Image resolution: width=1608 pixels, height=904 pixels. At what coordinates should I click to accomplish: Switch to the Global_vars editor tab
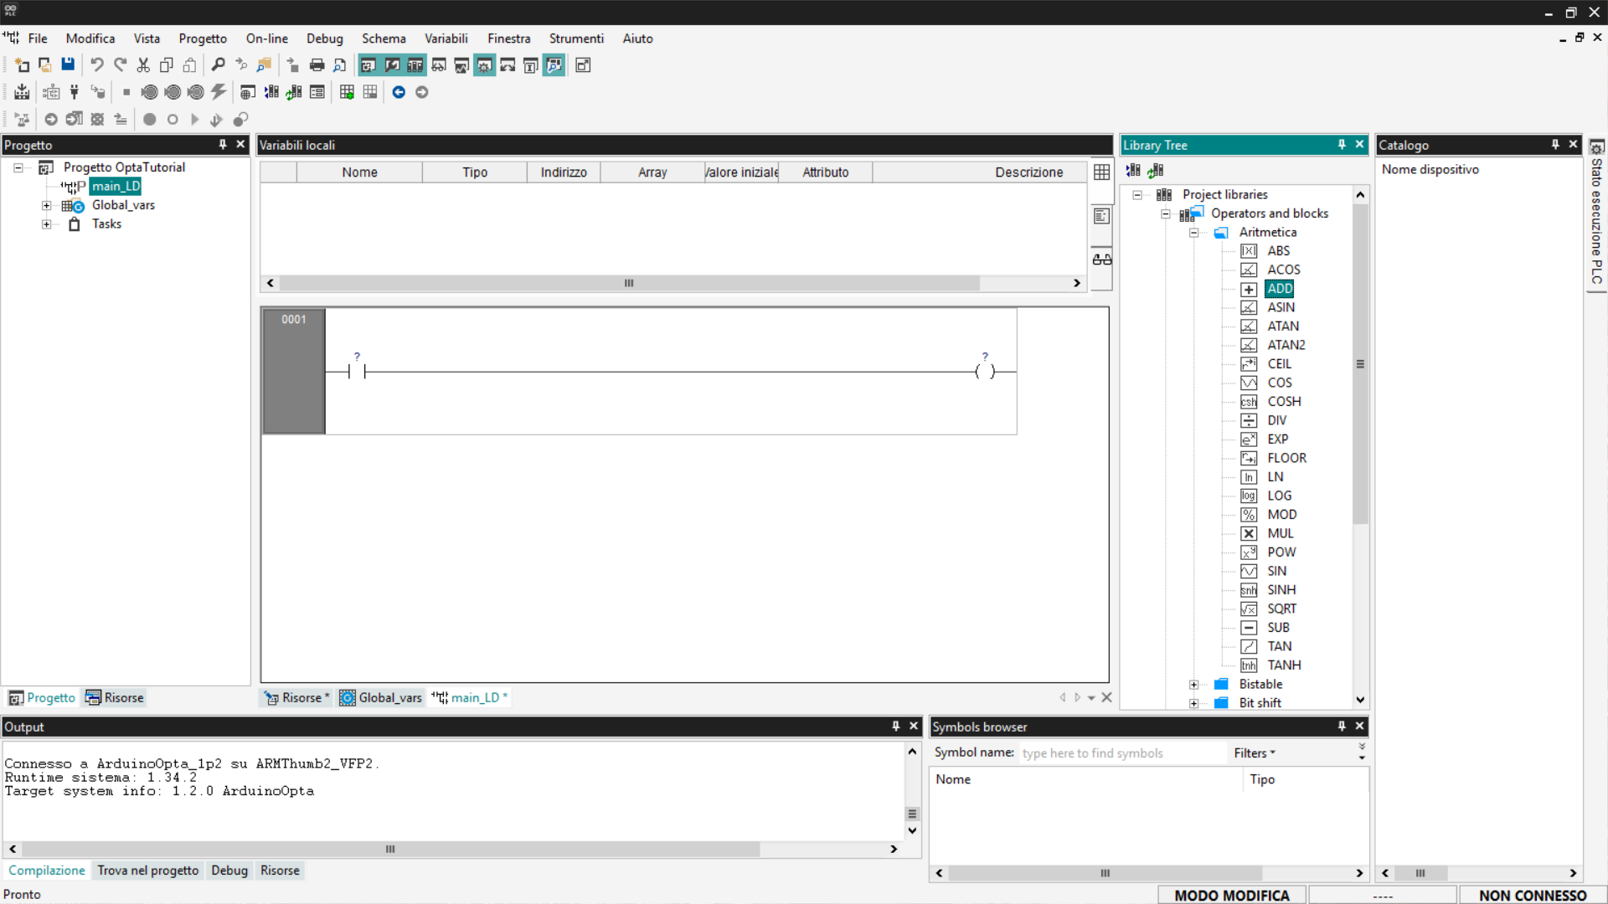tap(382, 698)
